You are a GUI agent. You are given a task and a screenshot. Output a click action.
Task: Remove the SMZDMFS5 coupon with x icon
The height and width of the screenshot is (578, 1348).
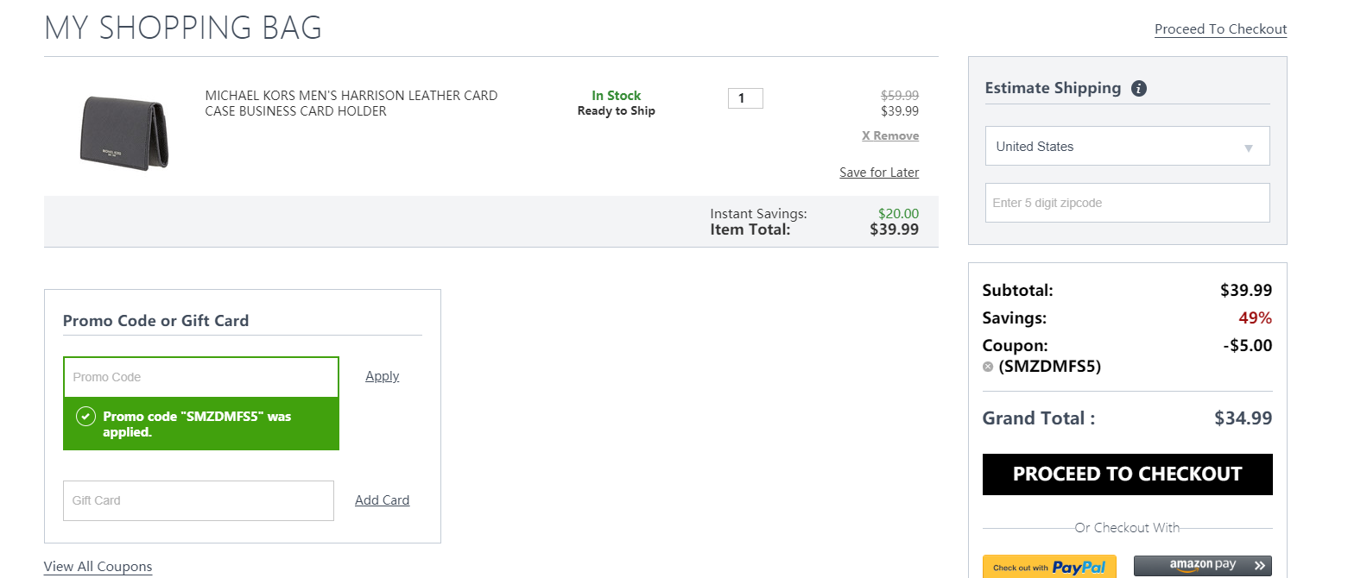[x=988, y=367]
